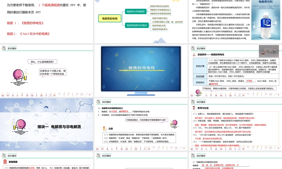Select the red text 视频 1：《物质的导电性》
Image resolution: width=282 pixels, height=169 pixels.
[25, 23]
